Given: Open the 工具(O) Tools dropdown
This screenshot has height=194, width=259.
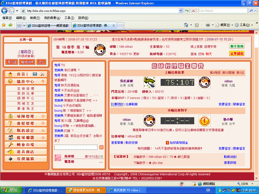Looking at the screenshot, I should tap(252, 25).
